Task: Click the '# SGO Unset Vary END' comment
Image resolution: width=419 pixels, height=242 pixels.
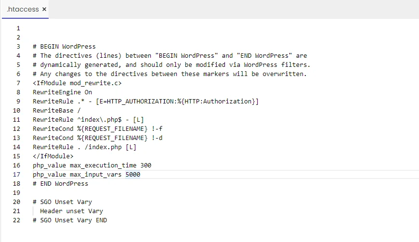Action: click(70, 220)
